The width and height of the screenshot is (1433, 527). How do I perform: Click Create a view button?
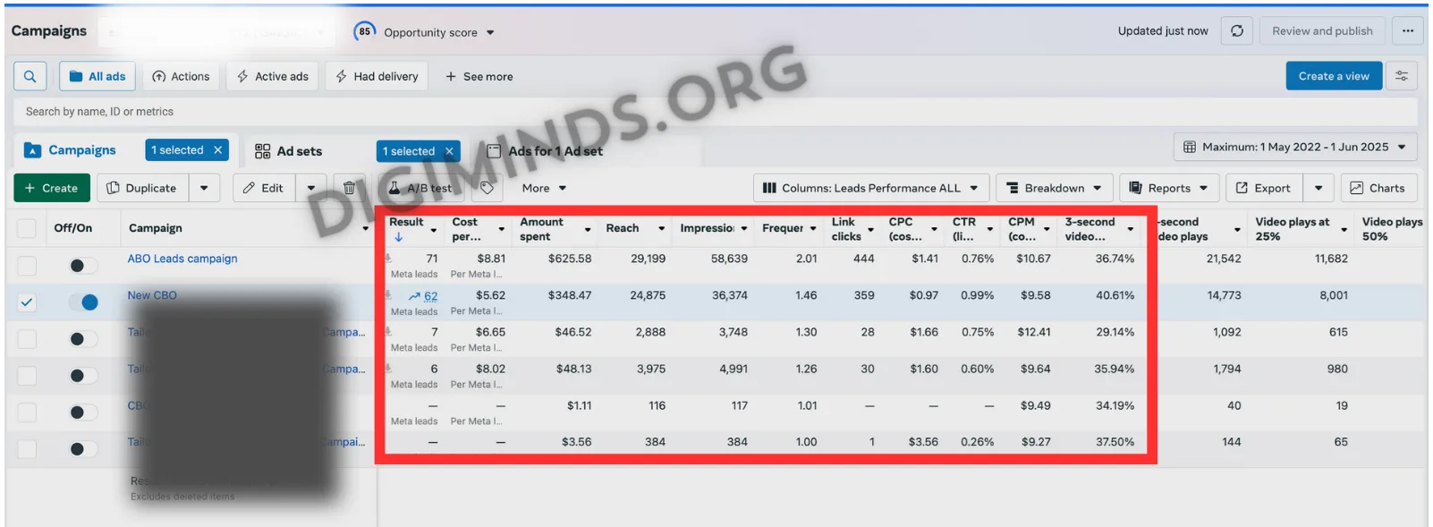point(1334,76)
